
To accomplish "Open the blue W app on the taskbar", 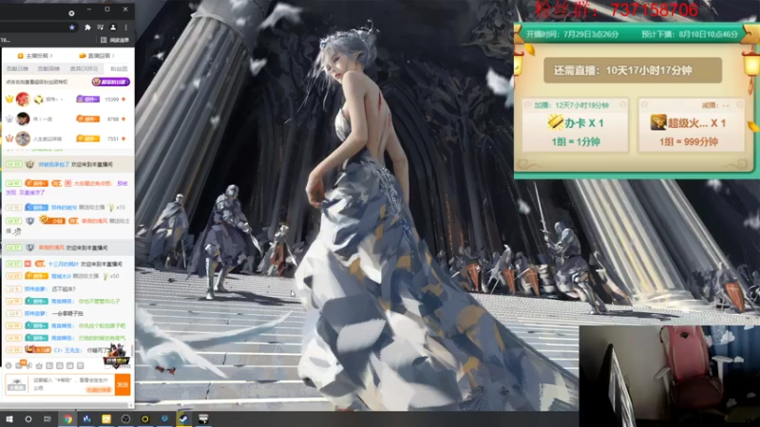I will 86,418.
